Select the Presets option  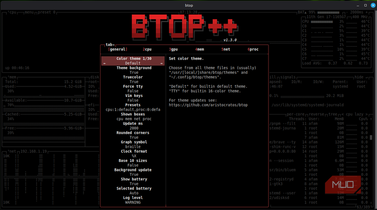tap(133, 105)
